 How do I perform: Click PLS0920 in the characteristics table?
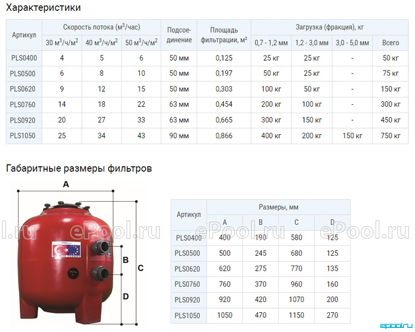coord(22,120)
